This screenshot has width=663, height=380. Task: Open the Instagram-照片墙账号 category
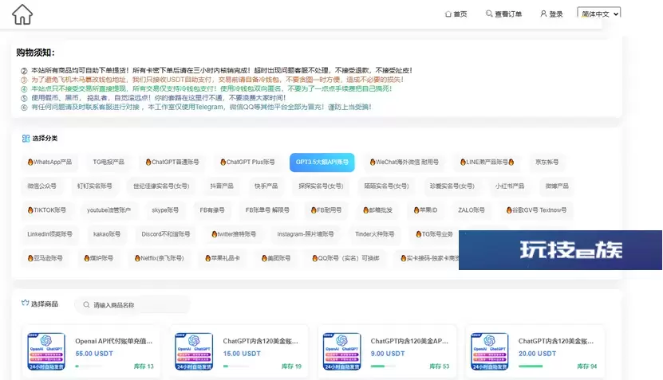point(306,234)
